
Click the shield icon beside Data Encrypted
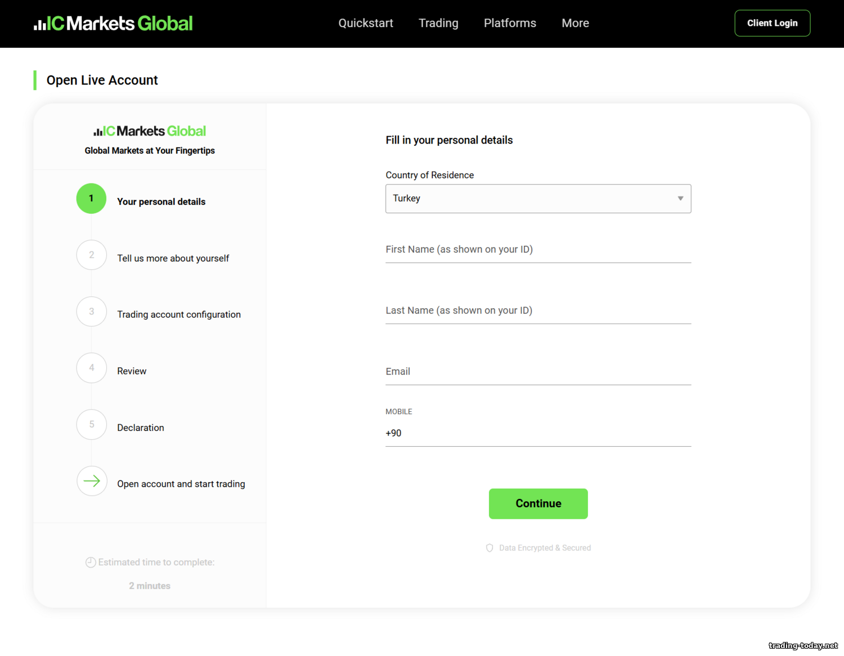click(x=490, y=548)
